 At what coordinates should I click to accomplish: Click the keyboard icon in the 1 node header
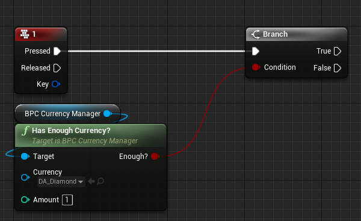click(25, 34)
